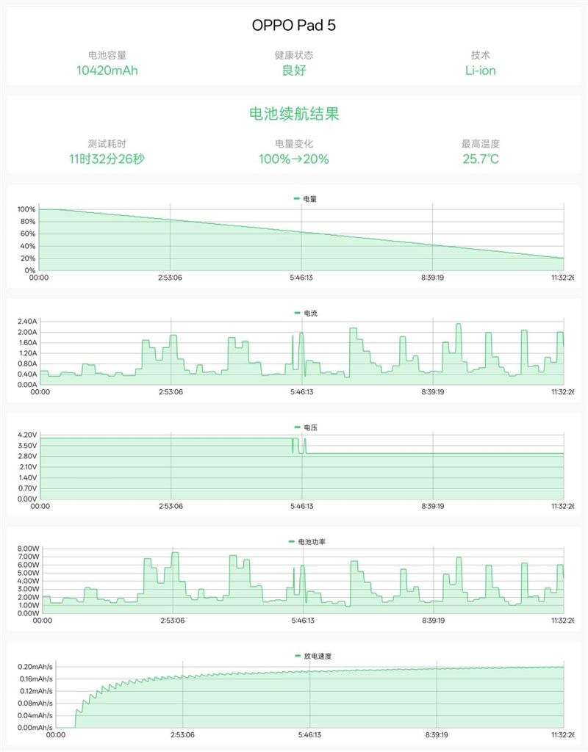Click the 良好 health status value
The image size is (588, 752).
294,70
